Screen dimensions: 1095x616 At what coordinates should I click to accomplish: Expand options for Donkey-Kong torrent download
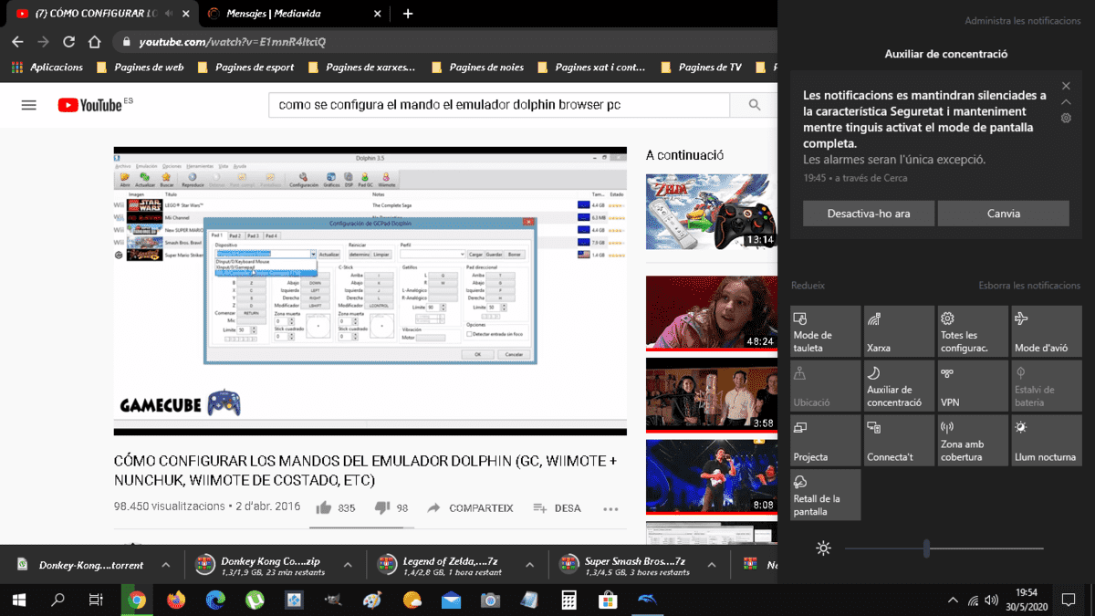point(166,565)
